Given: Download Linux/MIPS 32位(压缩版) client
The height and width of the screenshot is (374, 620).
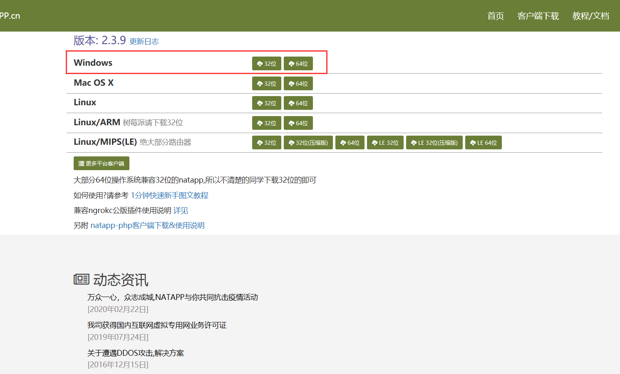Looking at the screenshot, I should tap(308, 142).
